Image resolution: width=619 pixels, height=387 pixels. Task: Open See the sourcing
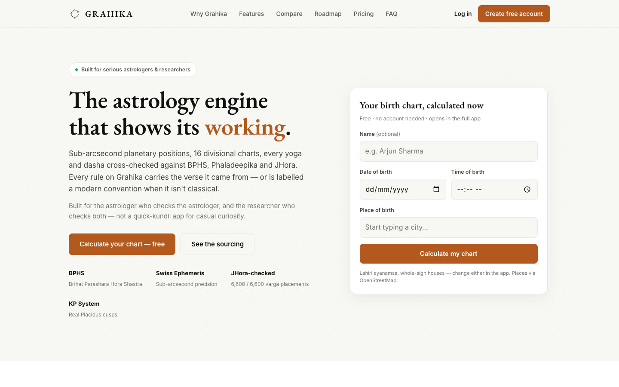pyautogui.click(x=218, y=244)
